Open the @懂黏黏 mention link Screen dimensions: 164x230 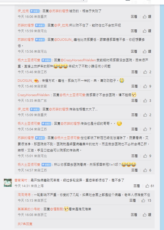click(57, 209)
